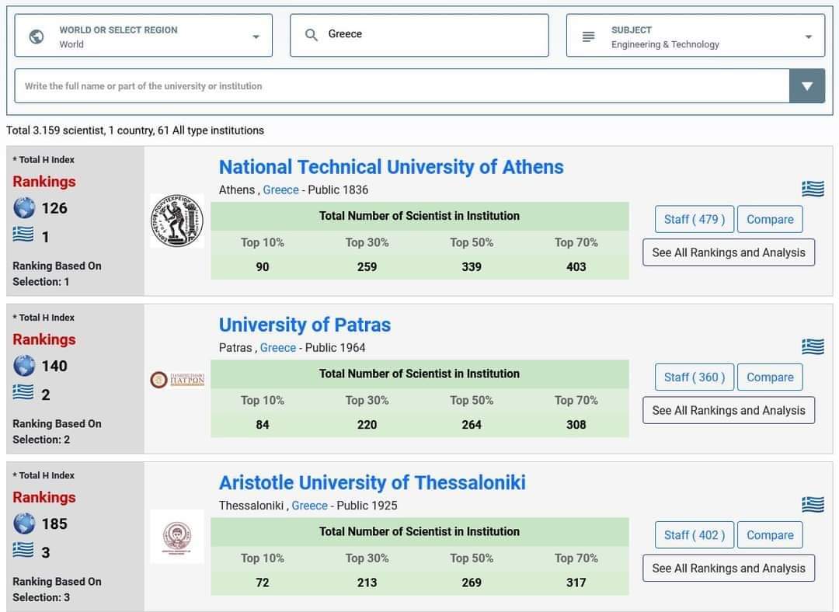This screenshot has width=839, height=612.
Task: Open University of Patras page
Action: click(305, 325)
